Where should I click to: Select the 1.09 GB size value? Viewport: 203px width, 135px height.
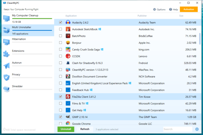click(x=192, y=117)
